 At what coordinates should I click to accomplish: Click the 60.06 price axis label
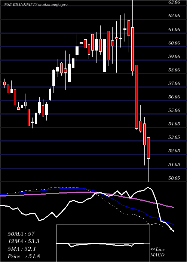174,43
